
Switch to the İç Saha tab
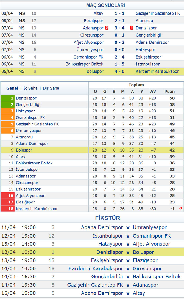coord(30,88)
